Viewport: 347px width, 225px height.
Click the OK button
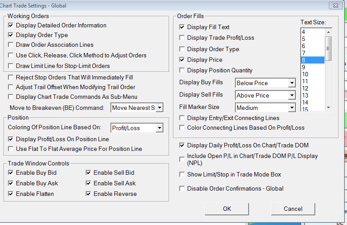click(x=227, y=209)
